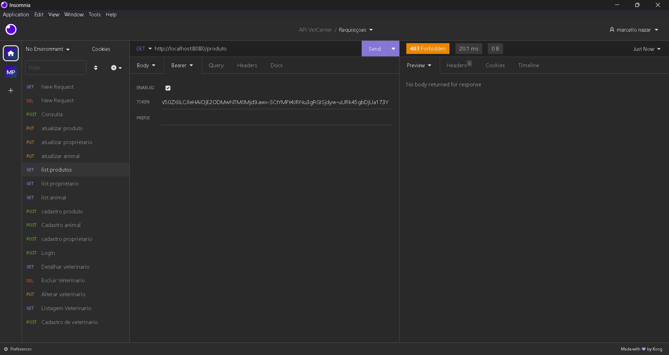Click the Insomnia logo in header
The image size is (669, 355).
click(11, 30)
